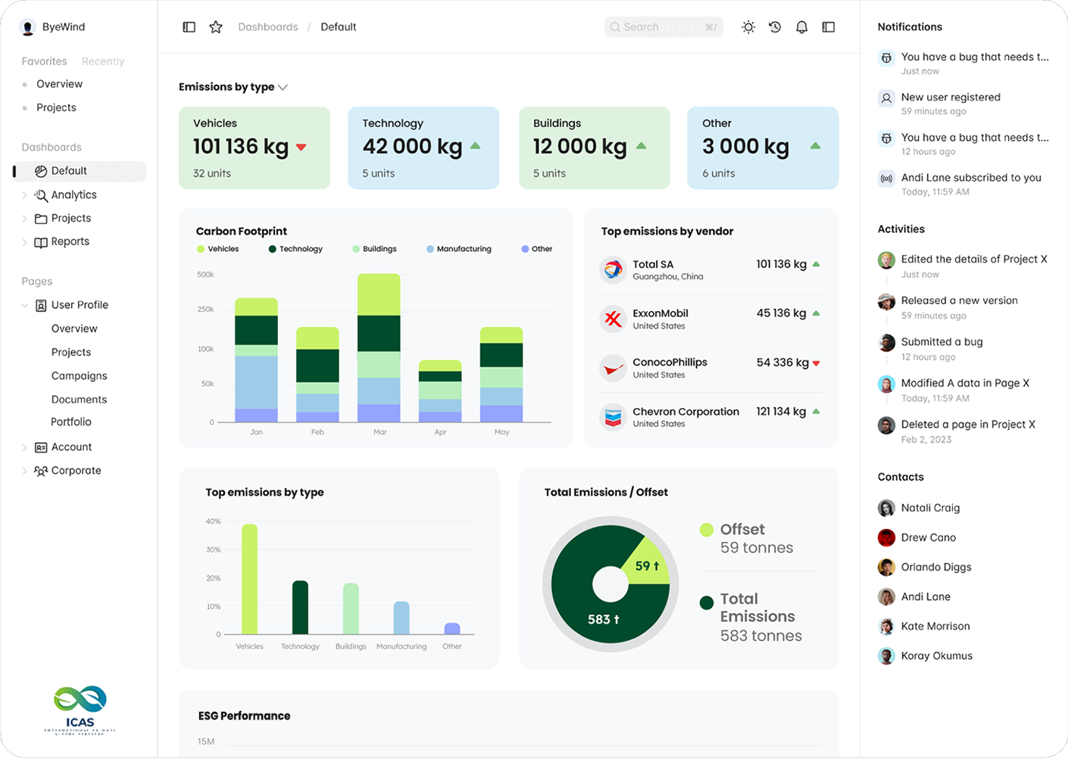
Task: Click the ExxonMobil vendor logo
Action: pyautogui.click(x=613, y=319)
